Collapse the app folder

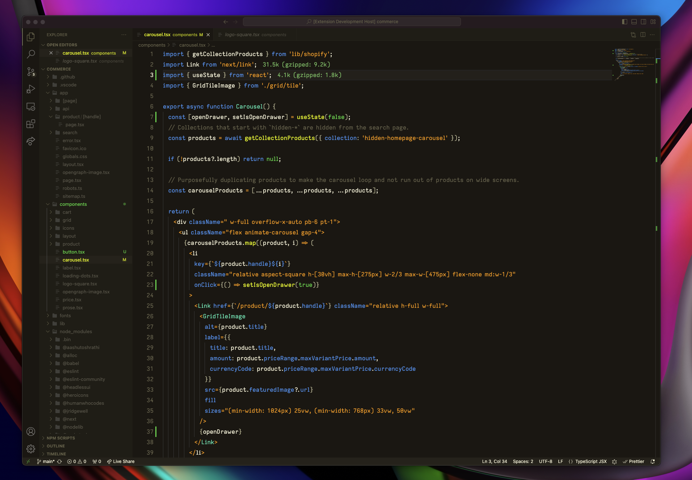pyautogui.click(x=64, y=93)
